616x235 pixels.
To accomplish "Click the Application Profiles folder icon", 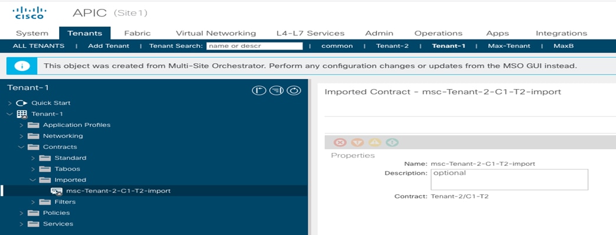I will [34, 125].
